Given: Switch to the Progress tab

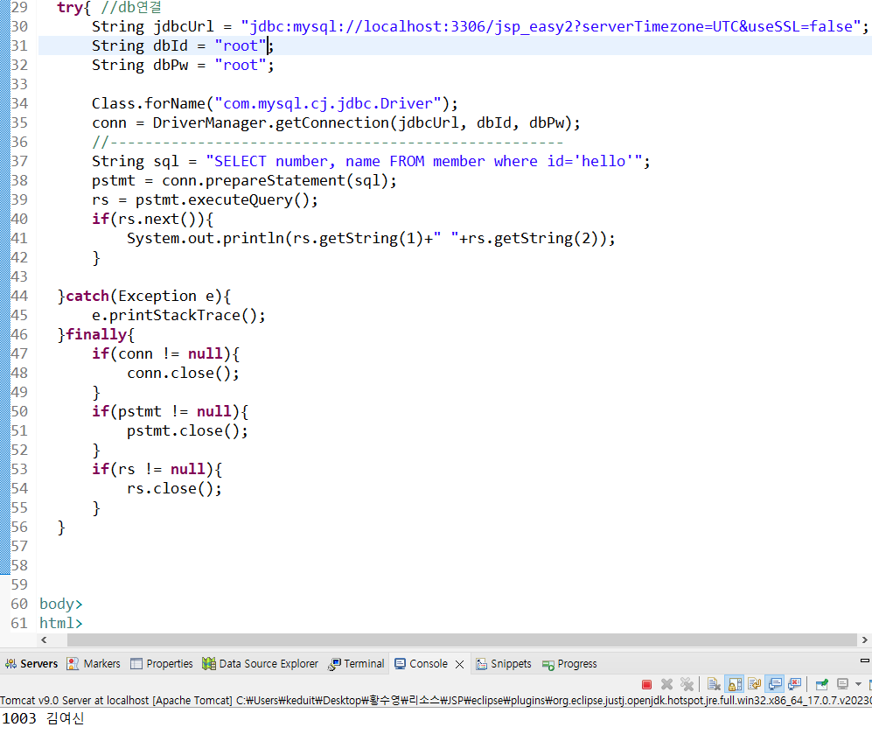Looking at the screenshot, I should pyautogui.click(x=569, y=664).
